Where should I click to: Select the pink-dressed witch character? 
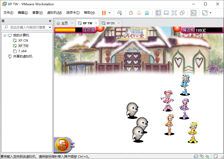[x=167, y=101]
